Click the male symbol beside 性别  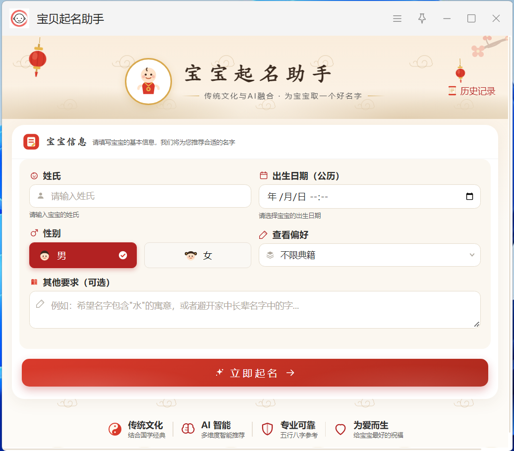click(x=34, y=233)
